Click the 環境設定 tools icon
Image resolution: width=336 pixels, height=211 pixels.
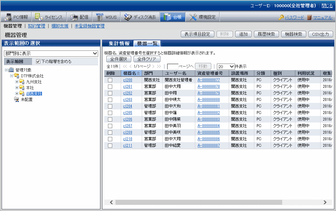click(193, 17)
